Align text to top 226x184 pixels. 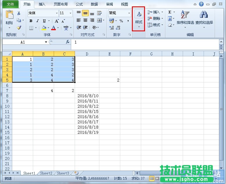pos(78,13)
